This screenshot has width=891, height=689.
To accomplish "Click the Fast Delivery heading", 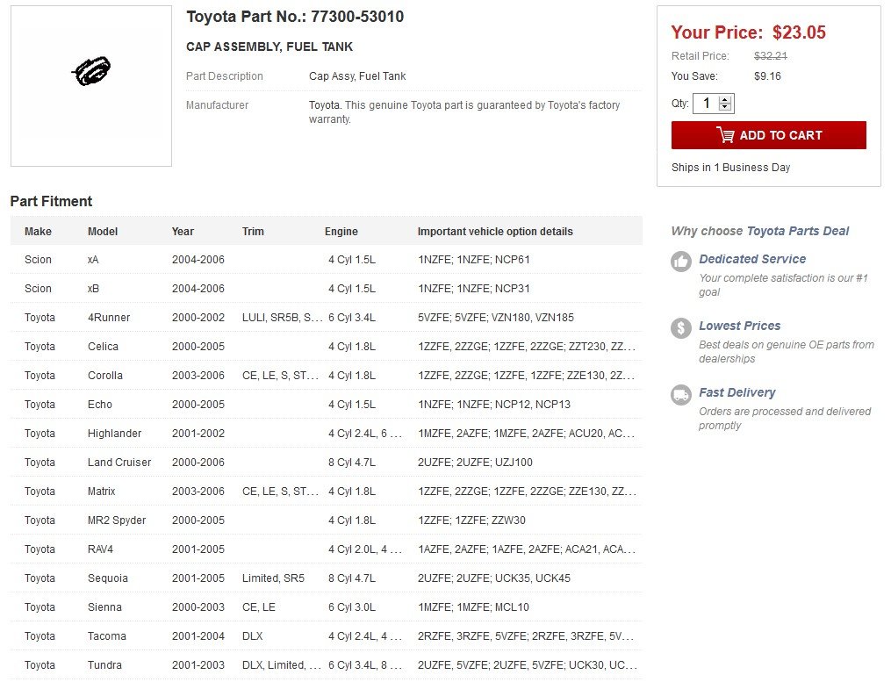I will 737,392.
